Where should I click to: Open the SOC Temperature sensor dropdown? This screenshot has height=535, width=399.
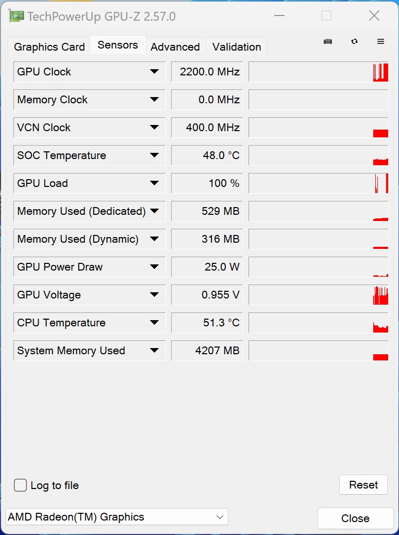tap(154, 155)
